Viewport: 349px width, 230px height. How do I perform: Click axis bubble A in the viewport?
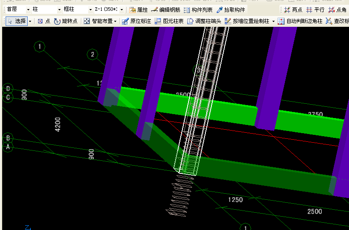(8, 147)
